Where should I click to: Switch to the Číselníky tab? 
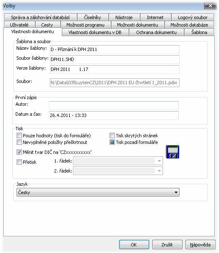[92, 17]
